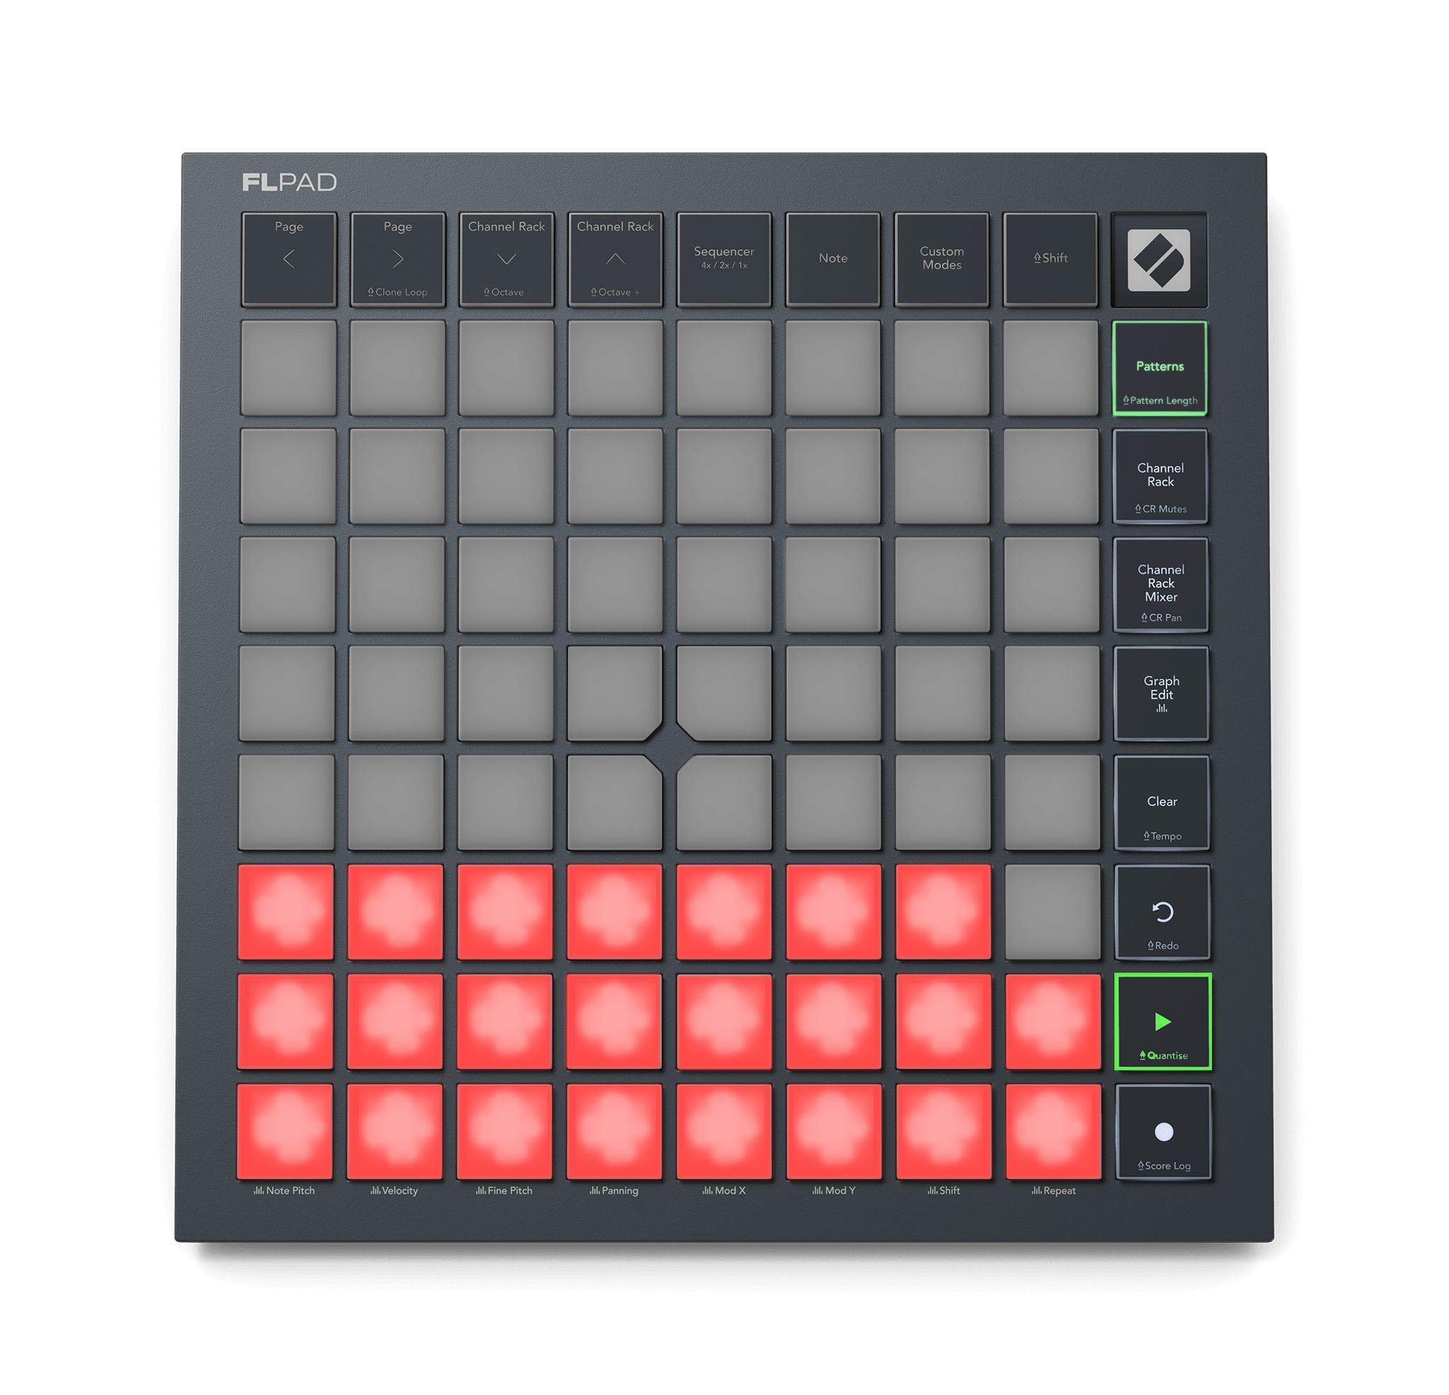Open Custom Modes
The image size is (1449, 1395).
(x=941, y=260)
